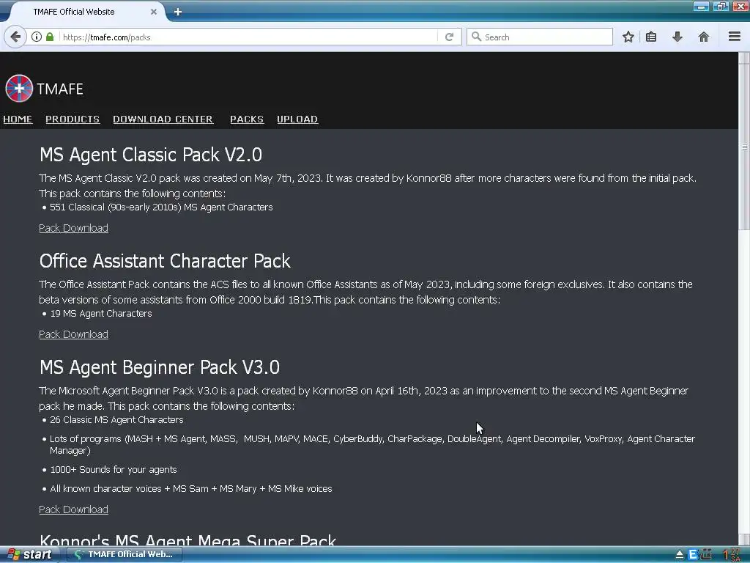Screen dimensions: 750x563
Task: Bookmark this page with the star icon
Action: [x=628, y=37]
